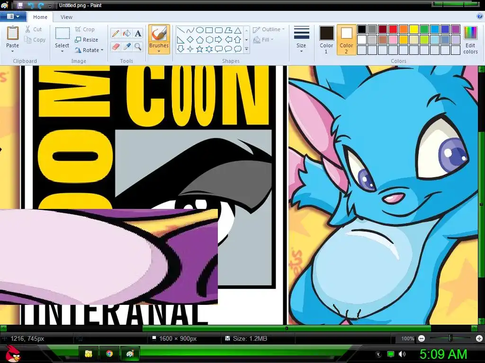Image resolution: width=485 pixels, height=363 pixels.
Task: Choose the Triangle shape
Action: 238,30
